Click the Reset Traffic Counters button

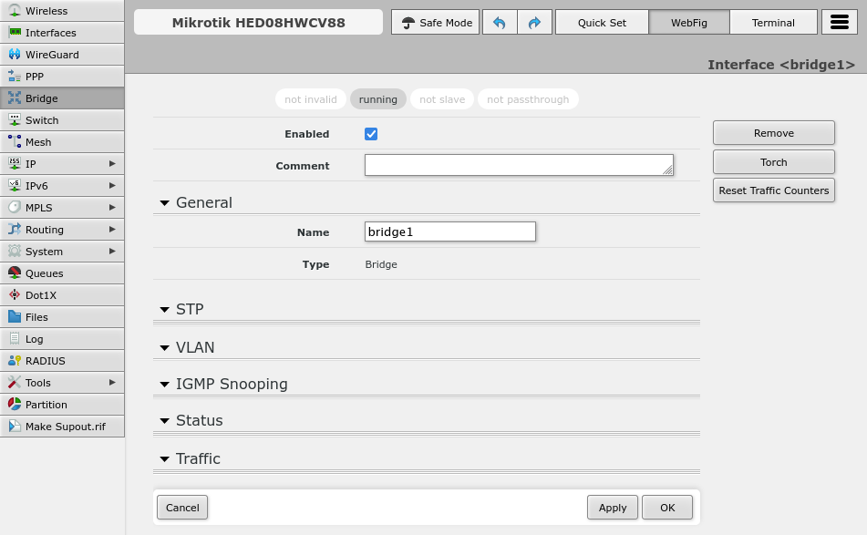(773, 190)
